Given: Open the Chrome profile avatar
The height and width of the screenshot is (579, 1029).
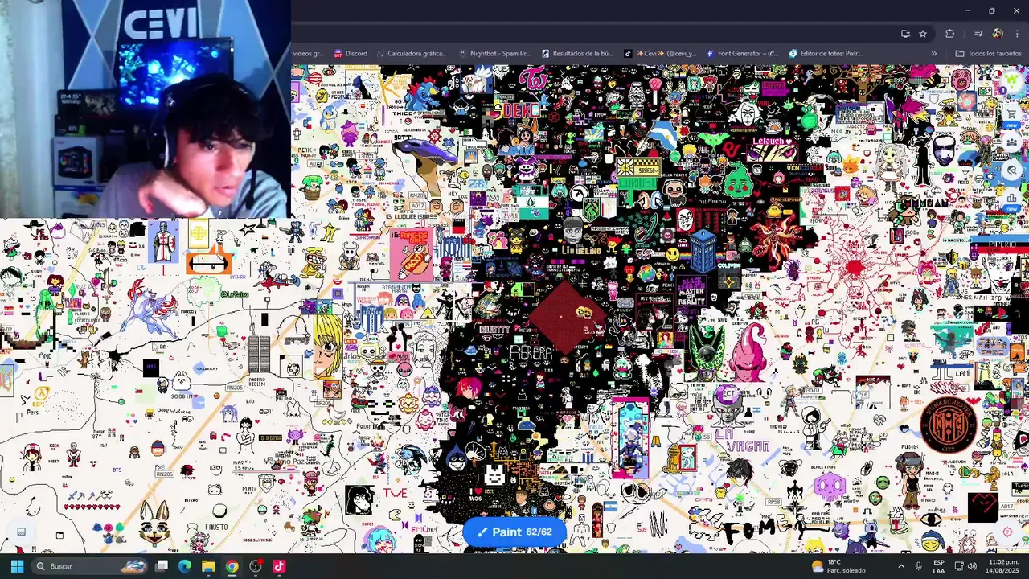Looking at the screenshot, I should pyautogui.click(x=998, y=34).
